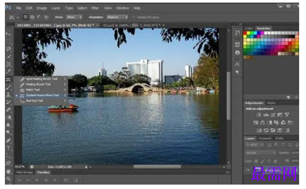Image resolution: width=306 pixels, height=189 pixels.
Task: Add a Brightness/Contrast adjustment
Action: pos(259,115)
